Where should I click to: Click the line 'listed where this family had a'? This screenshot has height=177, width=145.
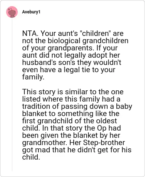coord(71,99)
